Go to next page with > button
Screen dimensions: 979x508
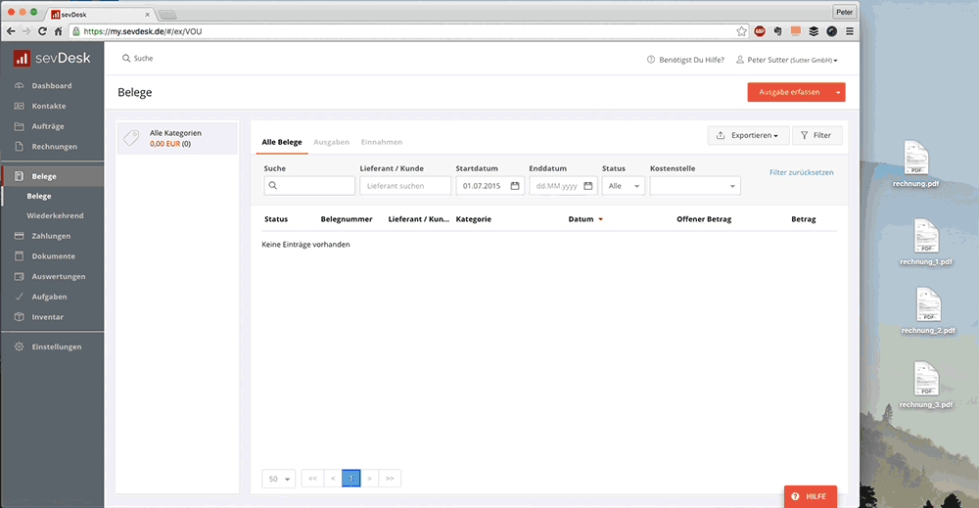pyautogui.click(x=369, y=479)
